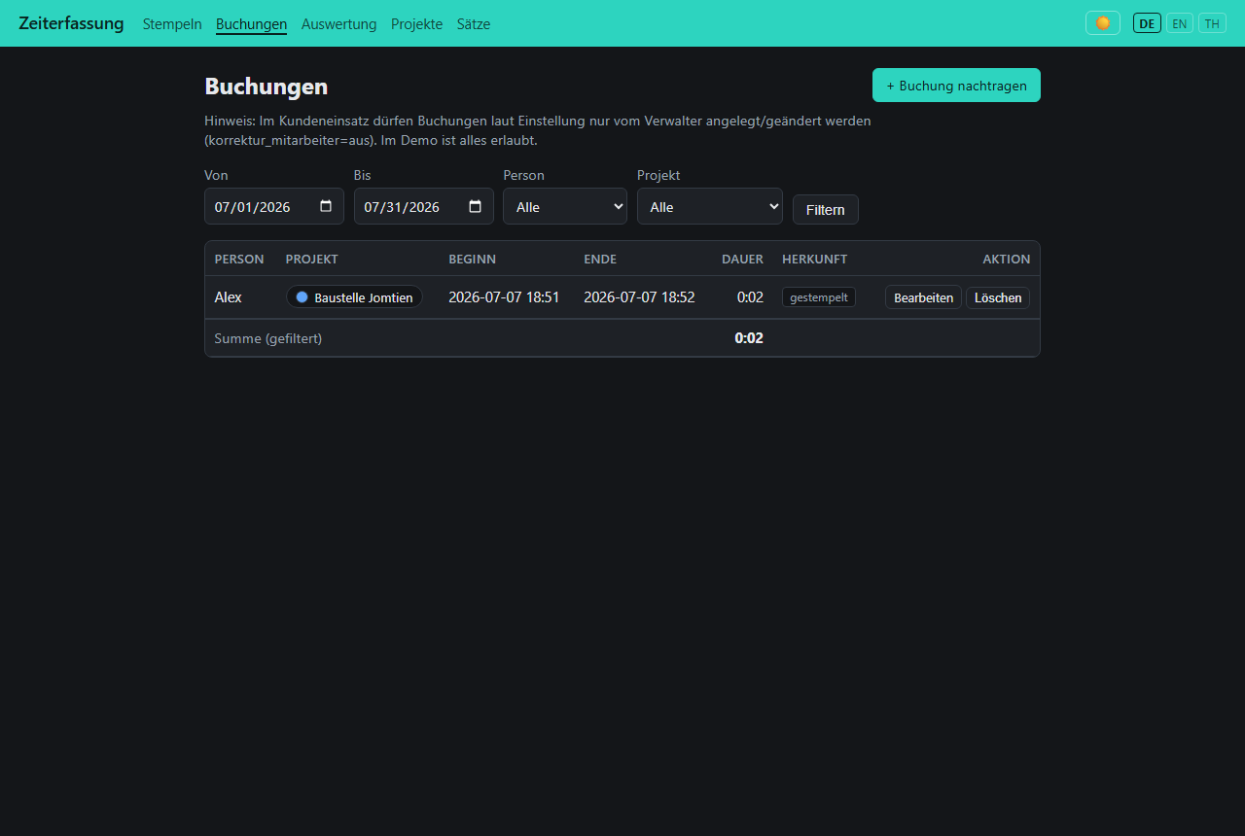Open calendar picker in the Von date field
Screen dimensions: 1245x836
click(326, 206)
